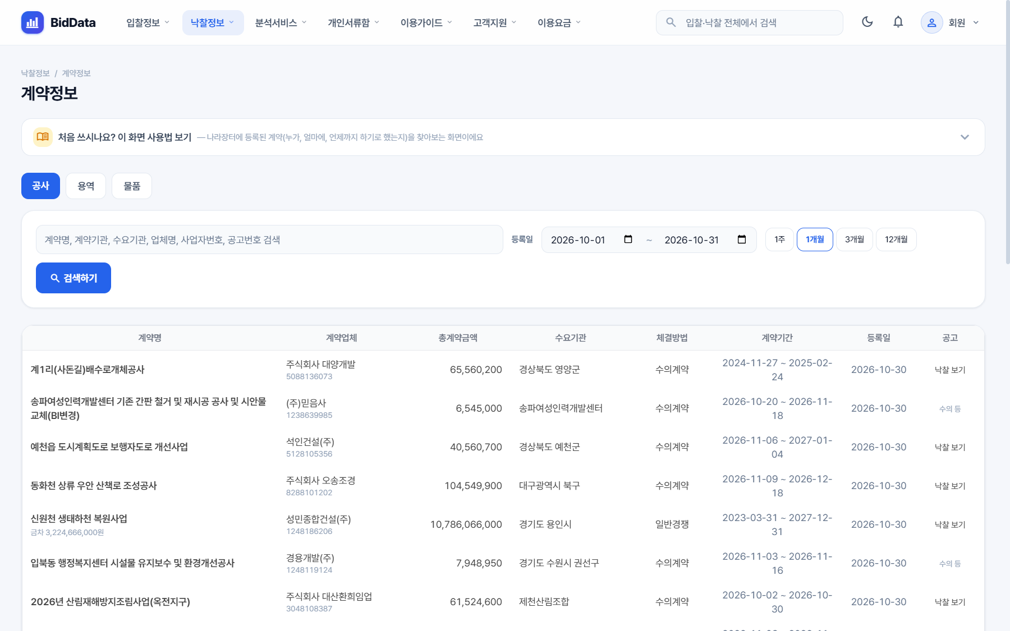1010x631 pixels.
Task: Click amount 10,786,066,000
Action: coord(466,524)
